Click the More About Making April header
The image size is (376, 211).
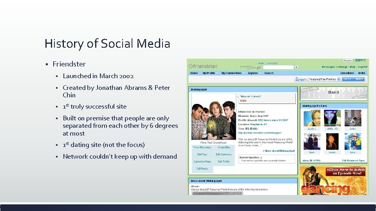(x=243, y=181)
